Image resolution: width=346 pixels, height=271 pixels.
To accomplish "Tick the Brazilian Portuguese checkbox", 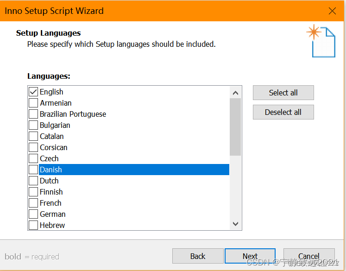I will click(x=33, y=114).
